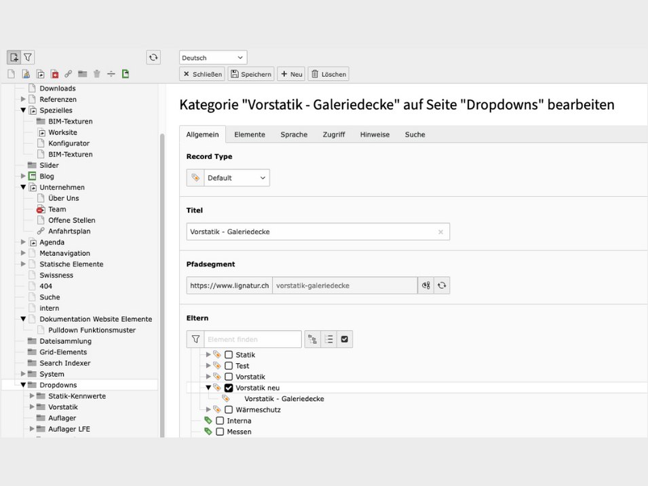Clear the Titel field with X

point(440,232)
